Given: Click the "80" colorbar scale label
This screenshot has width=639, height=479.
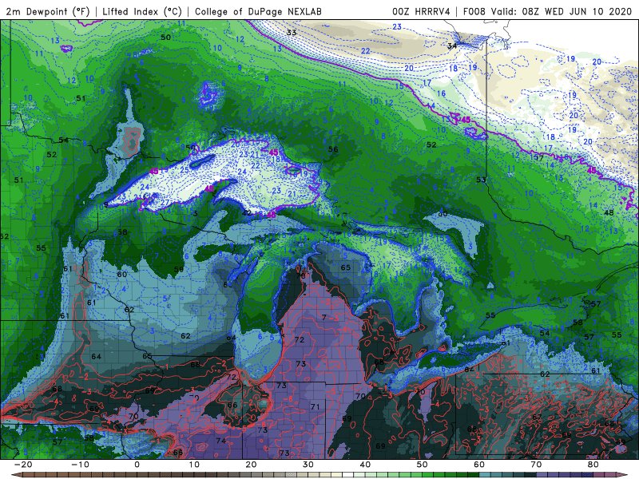Looking at the screenshot, I should pyautogui.click(x=593, y=465).
